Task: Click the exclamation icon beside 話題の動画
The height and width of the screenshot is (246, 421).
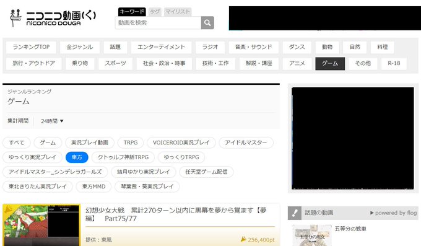Action: click(x=295, y=213)
